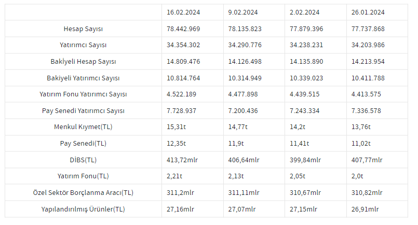Viewport: 418px width, 225px height.
Task: Select the Bakiyeli Yatırımcı Sayısı label
Action: point(83,78)
